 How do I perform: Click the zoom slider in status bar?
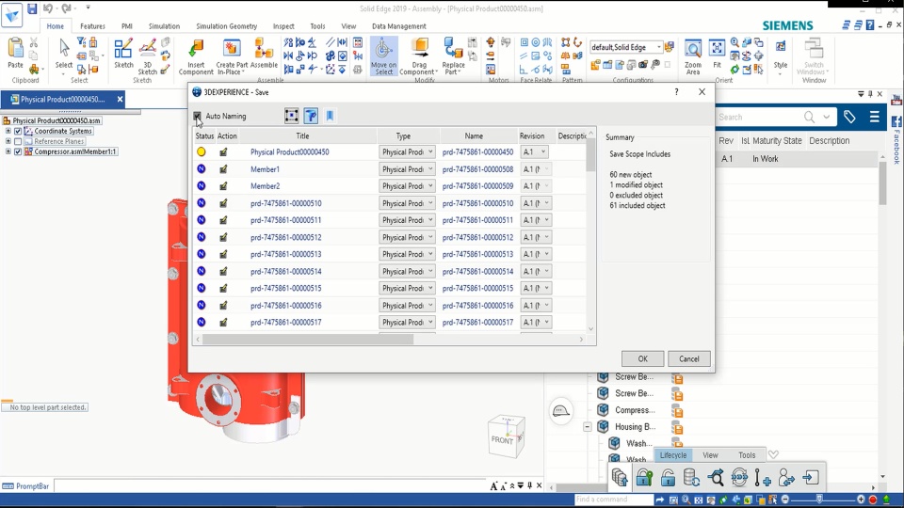pyautogui.click(x=820, y=500)
